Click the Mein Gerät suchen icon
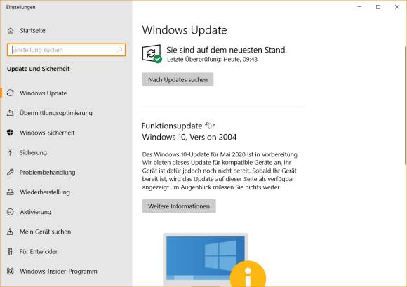 coord(10,232)
